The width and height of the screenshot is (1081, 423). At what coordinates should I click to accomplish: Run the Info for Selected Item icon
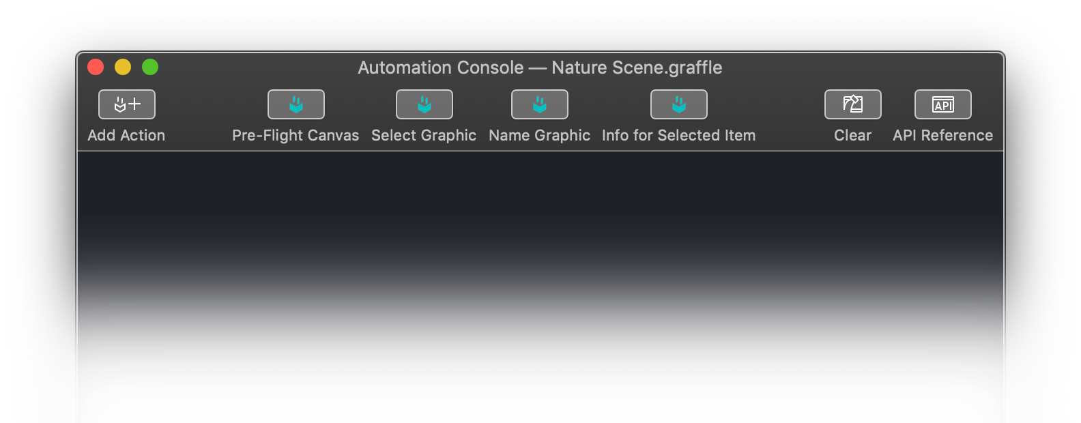(x=678, y=104)
